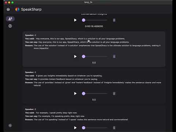
Task: Delete the main 0:00:16.469000 recording
Action: click(x=114, y=20)
